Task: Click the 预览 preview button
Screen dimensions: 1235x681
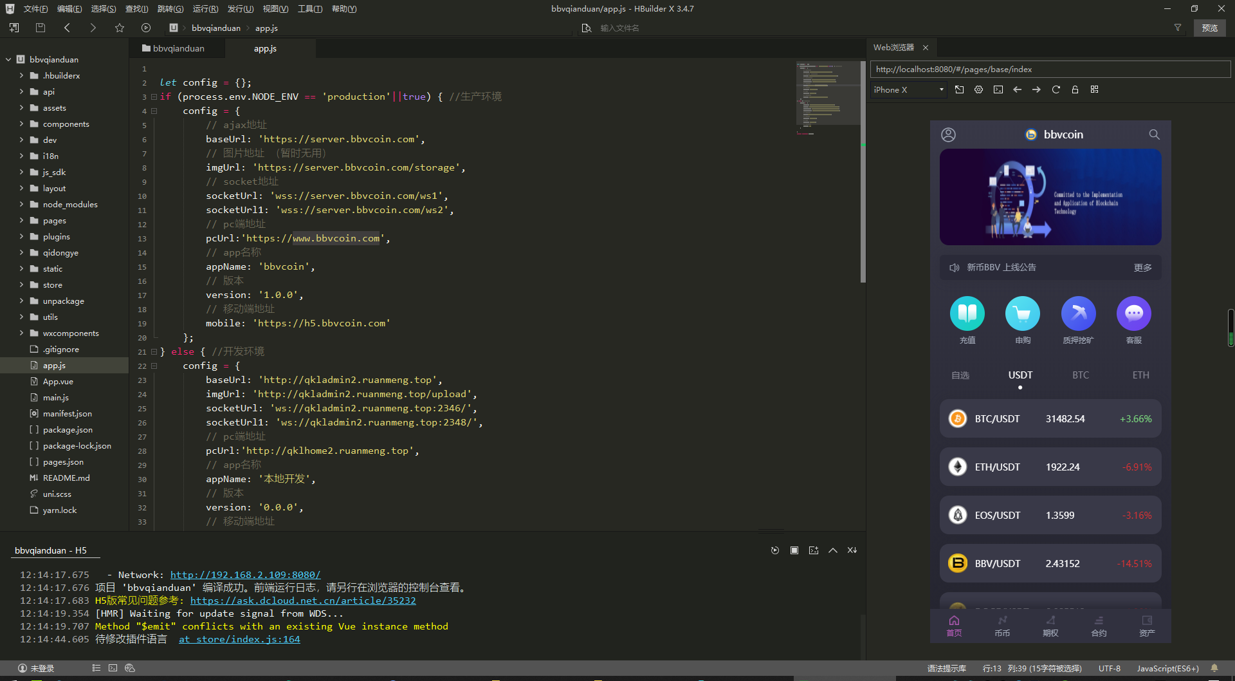Action: 1209,28
